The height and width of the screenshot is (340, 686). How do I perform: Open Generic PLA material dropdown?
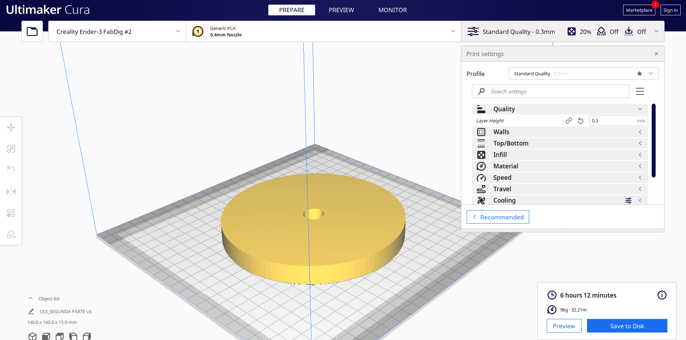(323, 31)
